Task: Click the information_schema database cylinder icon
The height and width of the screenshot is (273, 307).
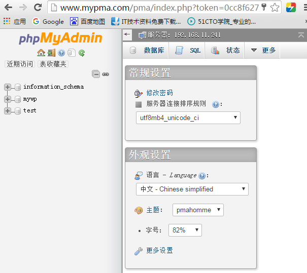Action: coord(18,87)
